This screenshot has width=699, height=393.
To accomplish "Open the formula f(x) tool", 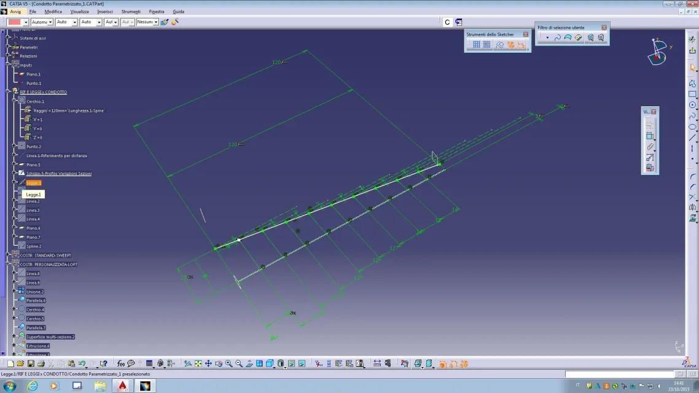I will tap(120, 364).
